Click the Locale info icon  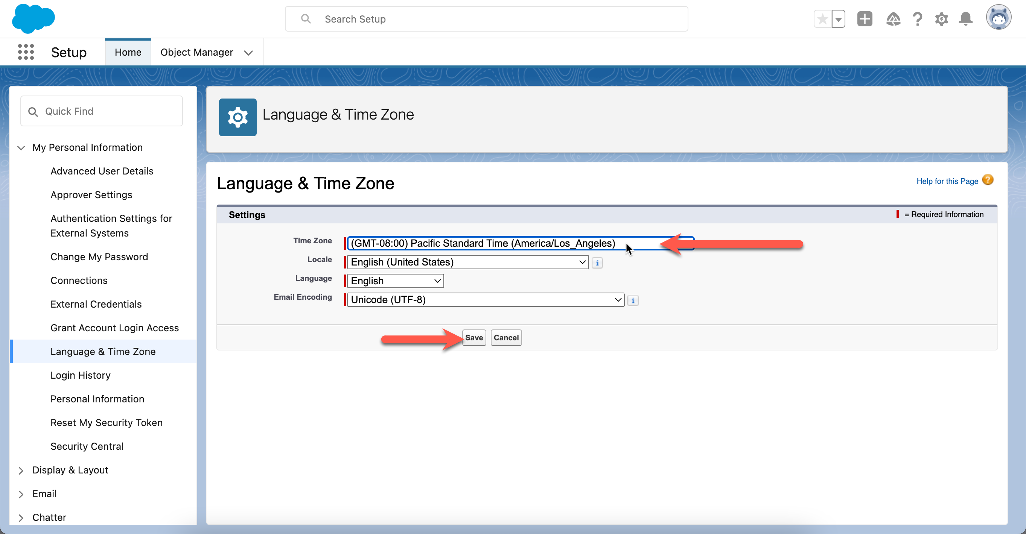597,262
